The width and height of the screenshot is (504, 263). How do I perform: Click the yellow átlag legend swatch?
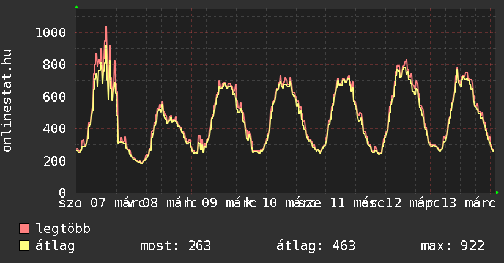[x=24, y=246]
